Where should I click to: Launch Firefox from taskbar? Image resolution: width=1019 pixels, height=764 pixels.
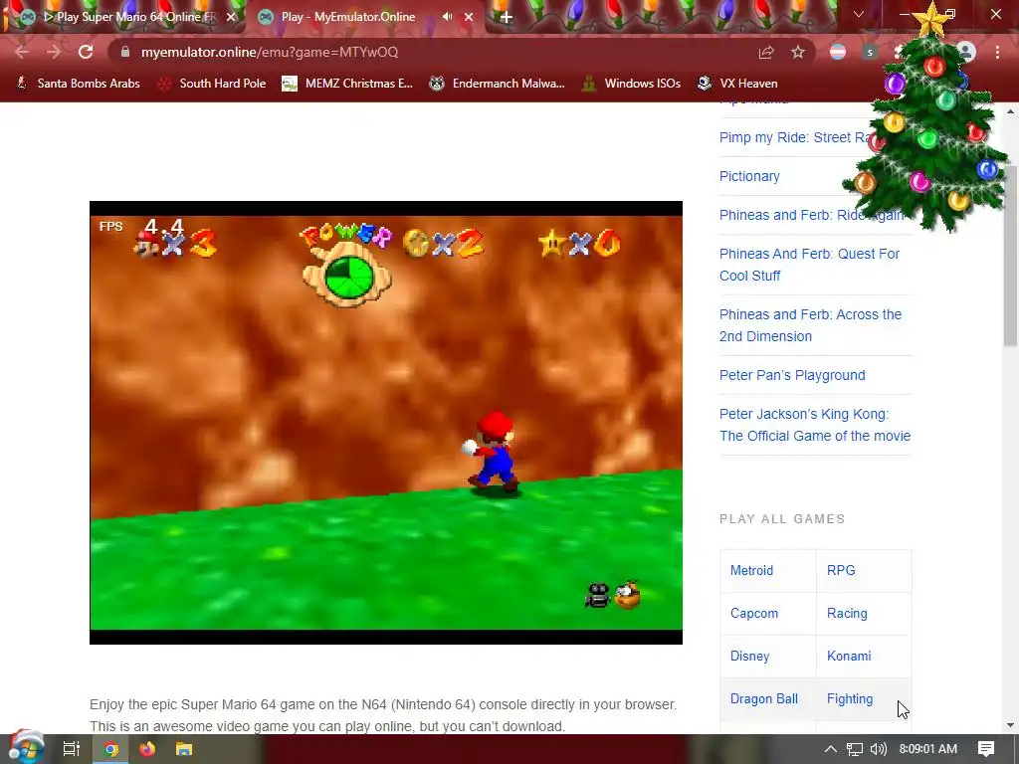[x=147, y=749]
